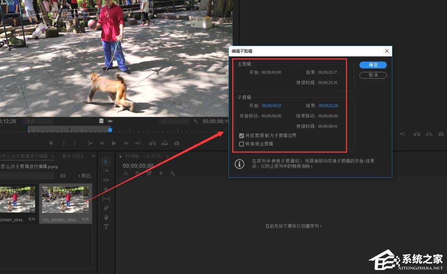Select the Type tool in the tools panel
This screenshot has height=274, width=447.
tap(106, 227)
